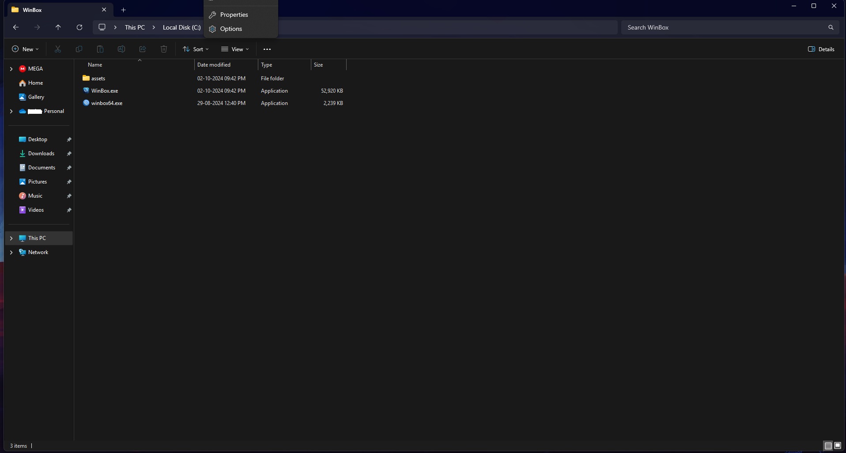Switch to details list view in status bar

pos(828,446)
